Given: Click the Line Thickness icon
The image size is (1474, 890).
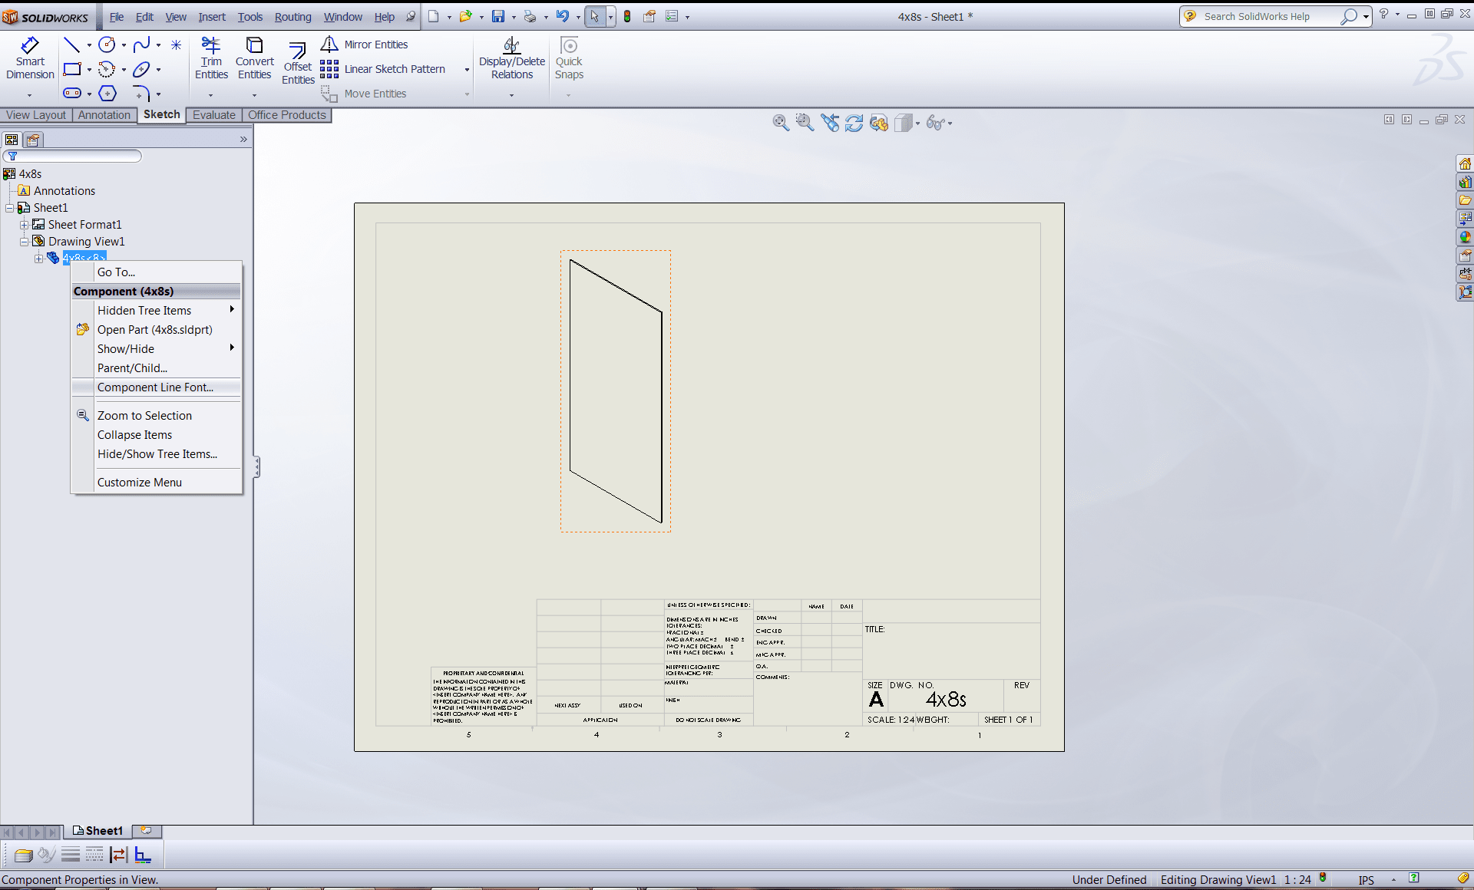Looking at the screenshot, I should point(71,855).
